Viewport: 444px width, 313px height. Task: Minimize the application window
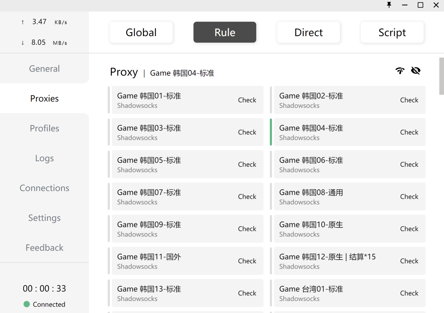(405, 5)
